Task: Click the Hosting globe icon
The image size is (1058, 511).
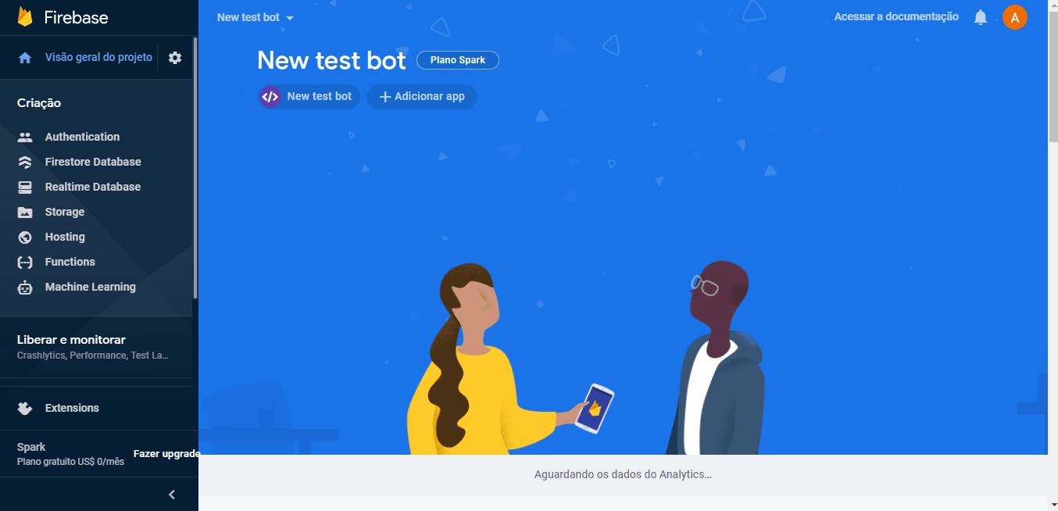Action: tap(25, 237)
